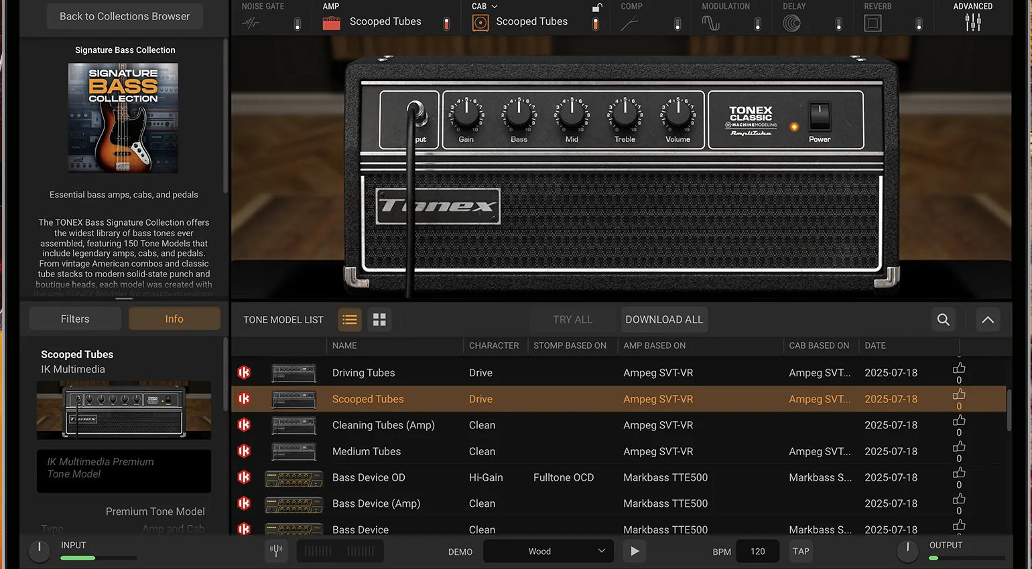Toggle the amp Power switch
This screenshot has width=1032, height=569.
click(x=819, y=117)
